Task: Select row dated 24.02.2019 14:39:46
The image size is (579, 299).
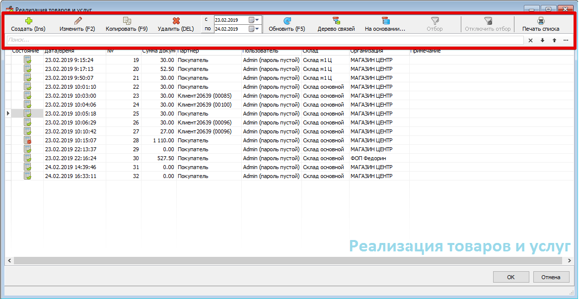Action: coord(289,167)
